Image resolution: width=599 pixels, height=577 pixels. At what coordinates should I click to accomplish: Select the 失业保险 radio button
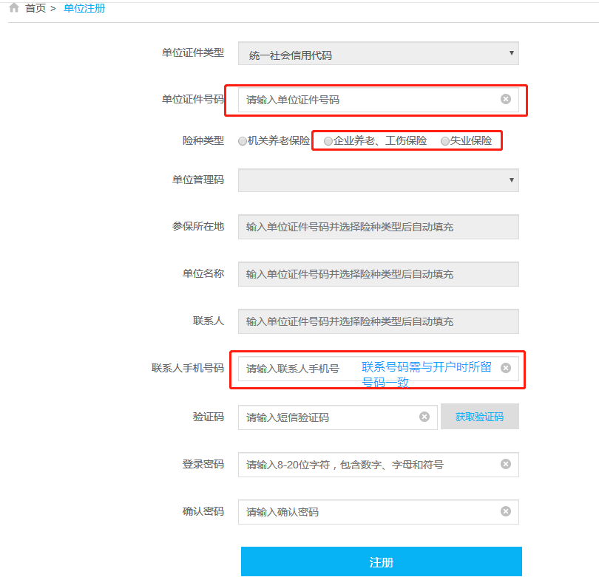(x=444, y=141)
